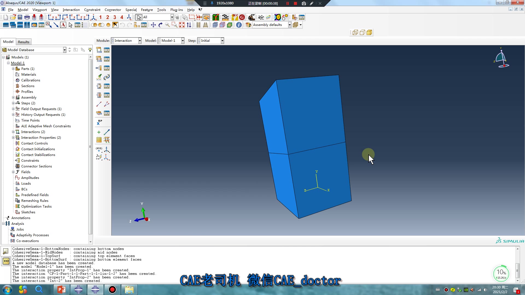This screenshot has width=525, height=295.
Task: Click on BCs tree item
Action: click(24, 189)
